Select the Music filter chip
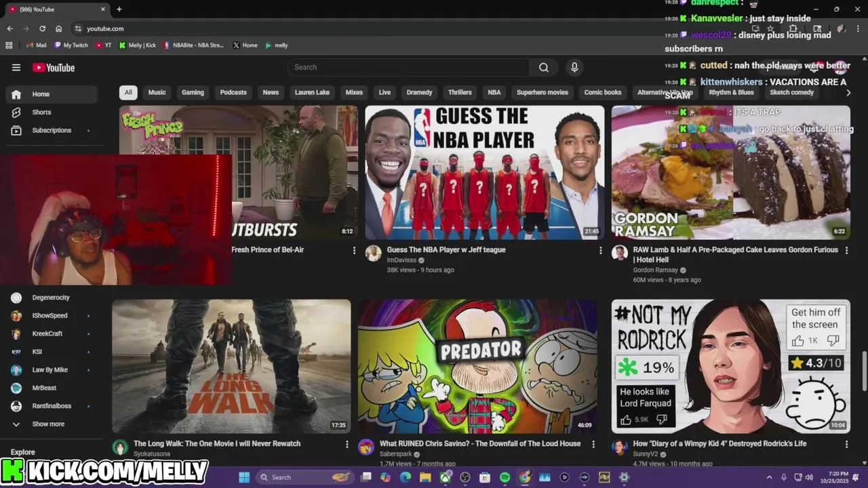 [x=157, y=92]
